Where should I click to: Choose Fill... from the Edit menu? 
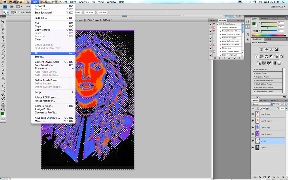click(53, 54)
